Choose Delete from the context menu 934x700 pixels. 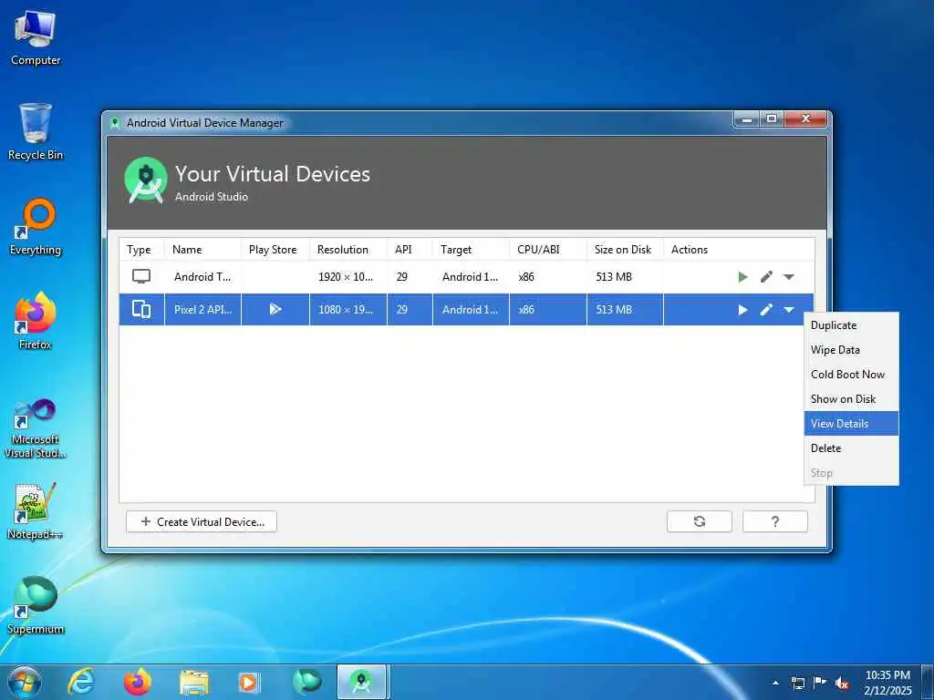point(851,448)
